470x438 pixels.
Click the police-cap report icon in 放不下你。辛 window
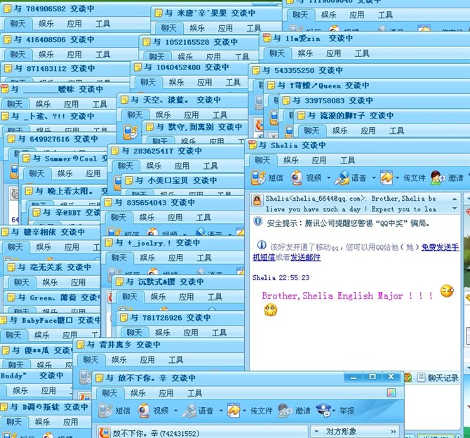coord(323,410)
